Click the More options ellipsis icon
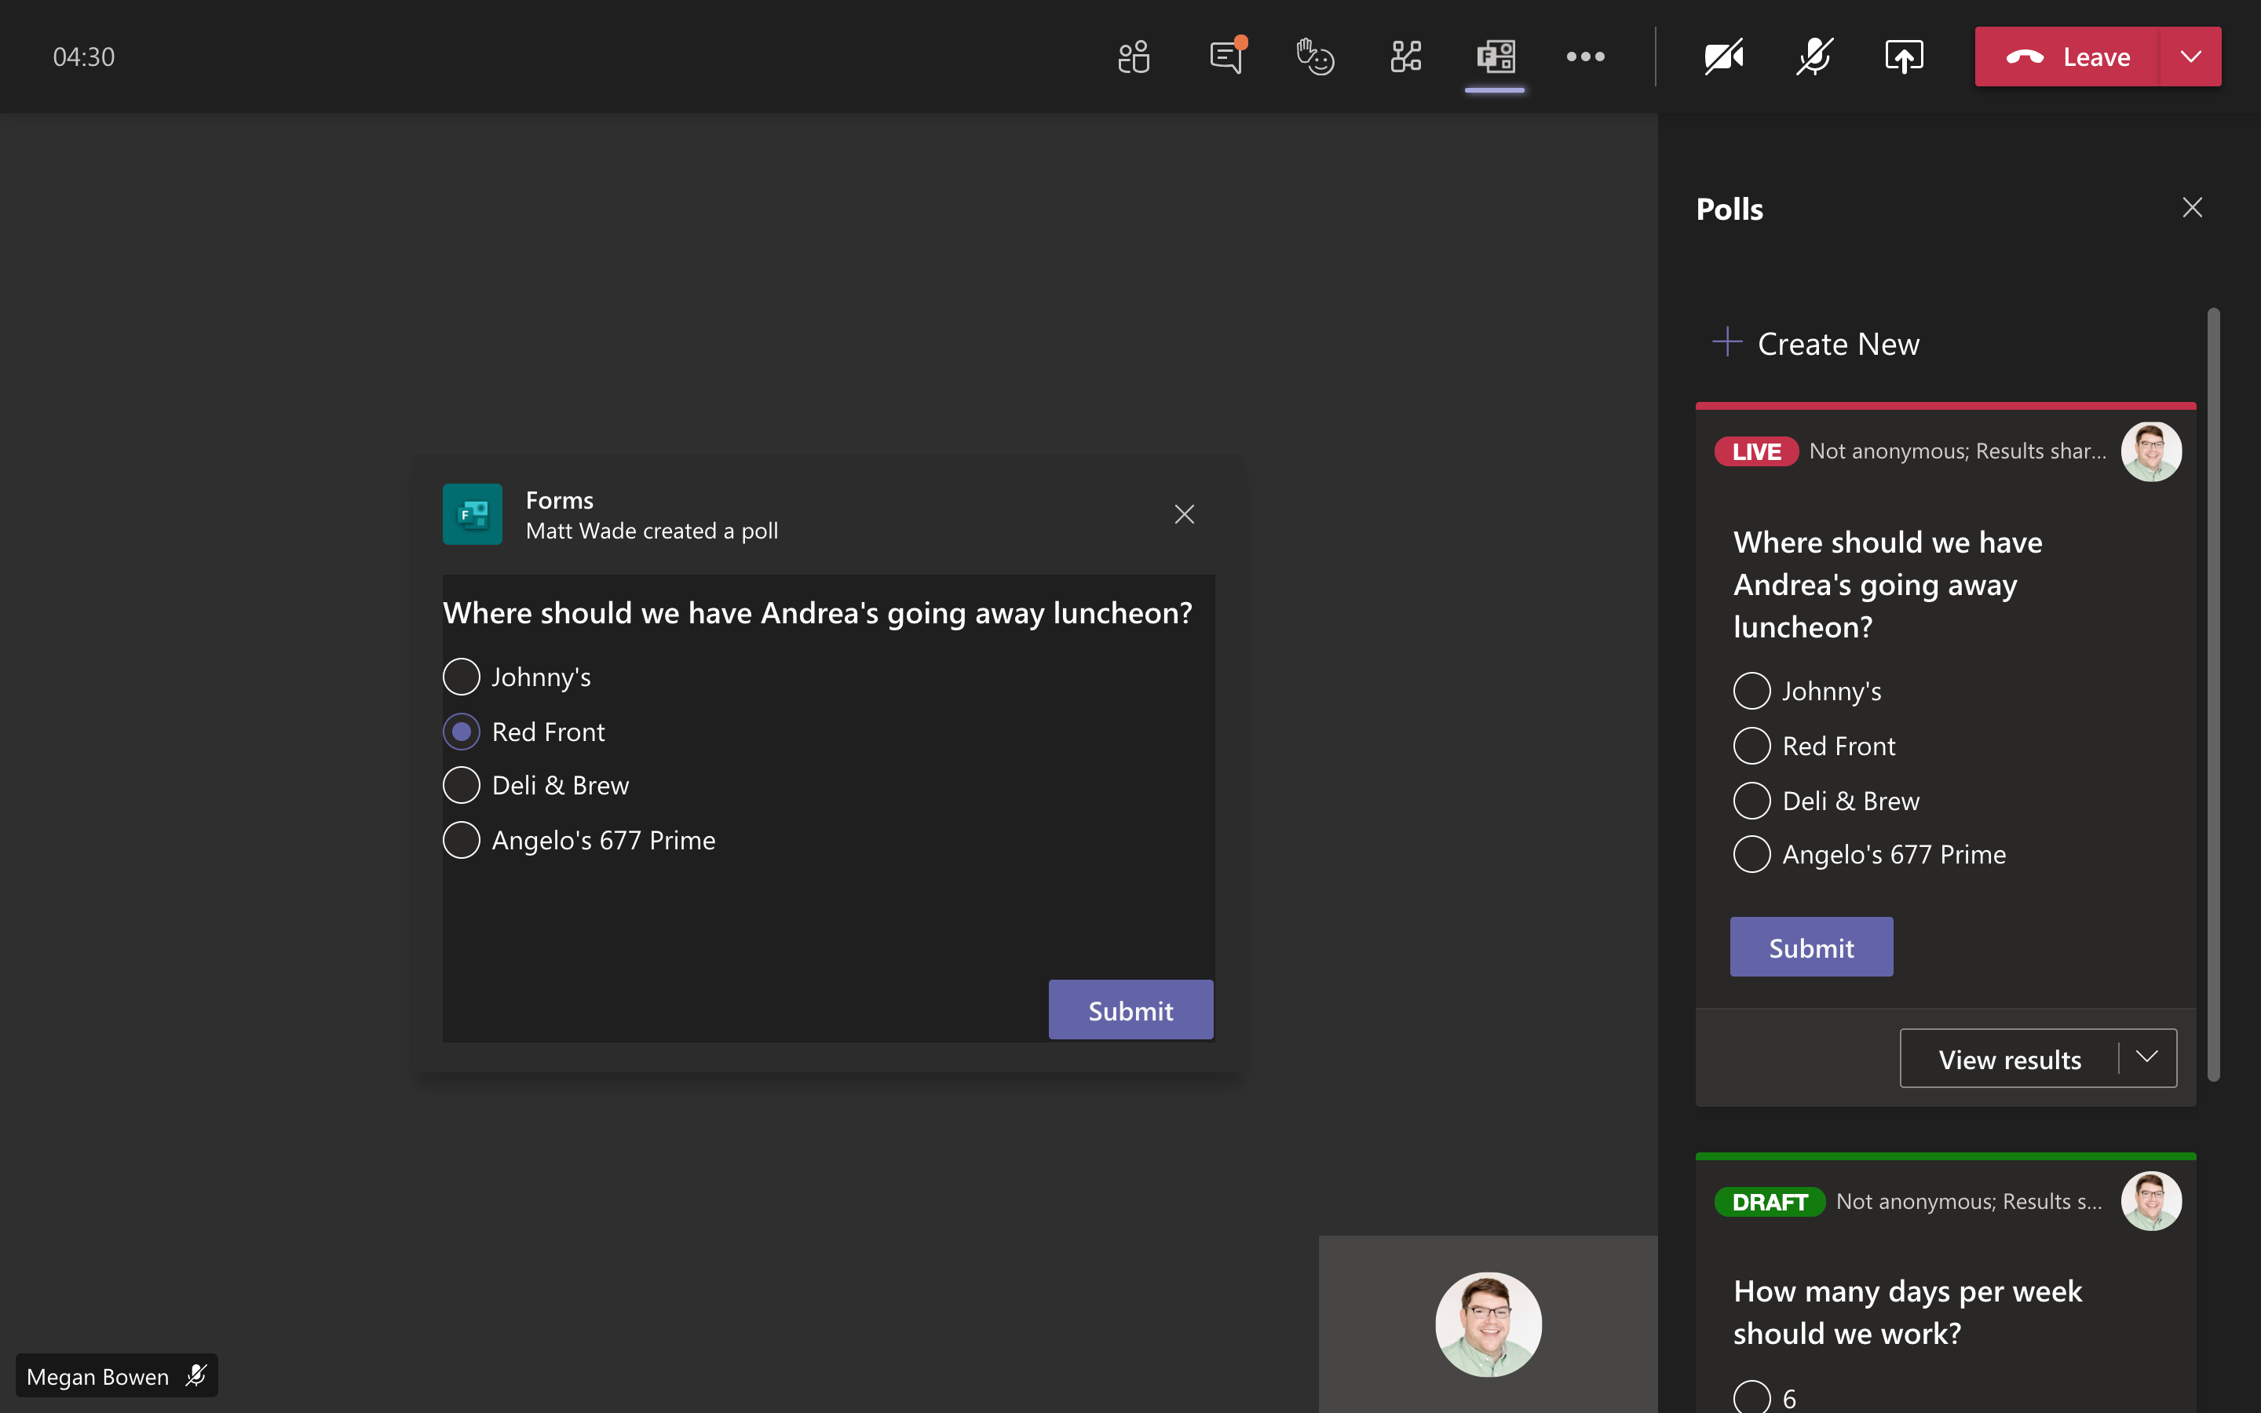2261x1413 pixels. [x=1586, y=57]
